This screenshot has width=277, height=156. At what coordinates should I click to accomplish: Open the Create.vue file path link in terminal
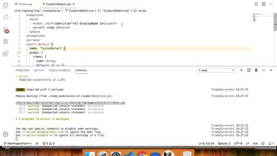pyautogui.click(x=70, y=103)
